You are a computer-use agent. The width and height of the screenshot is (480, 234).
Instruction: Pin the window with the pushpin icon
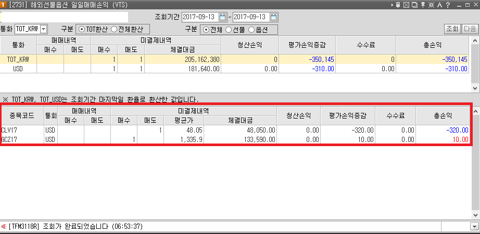(422, 5)
